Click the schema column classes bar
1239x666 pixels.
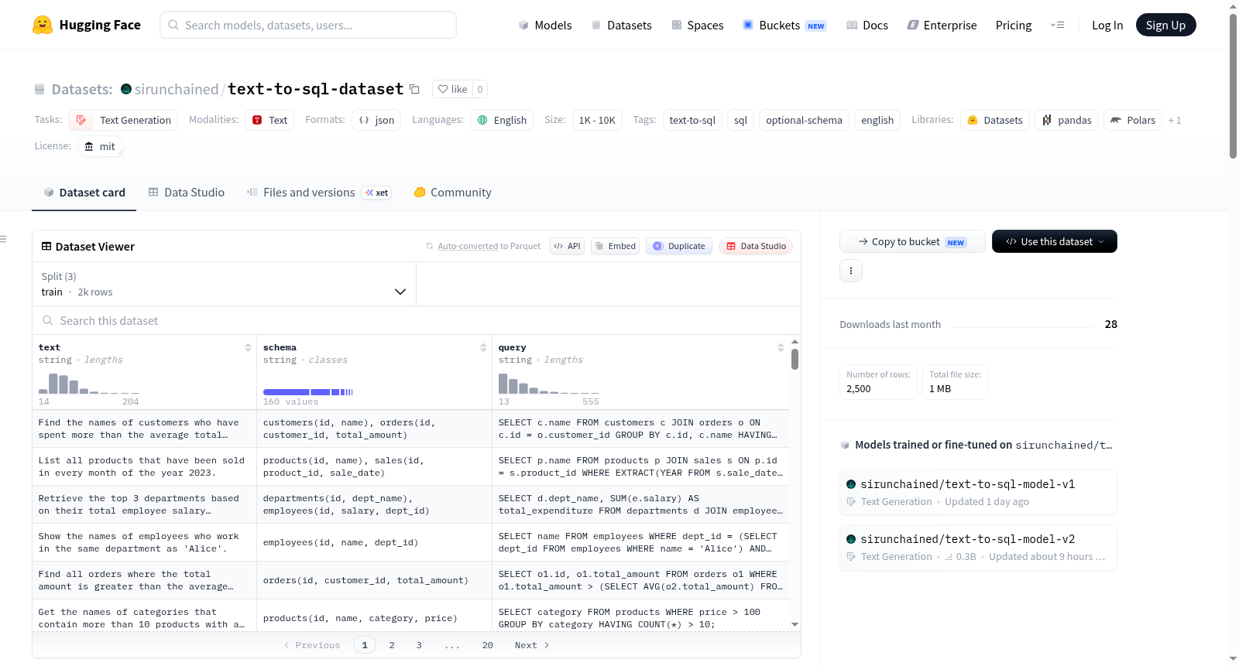pyautogui.click(x=308, y=392)
